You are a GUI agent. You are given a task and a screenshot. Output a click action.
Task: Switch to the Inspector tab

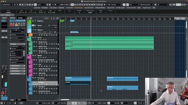[13, 18]
